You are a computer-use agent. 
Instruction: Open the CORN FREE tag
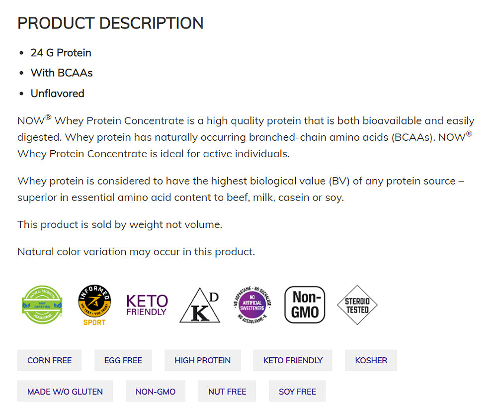(x=49, y=360)
